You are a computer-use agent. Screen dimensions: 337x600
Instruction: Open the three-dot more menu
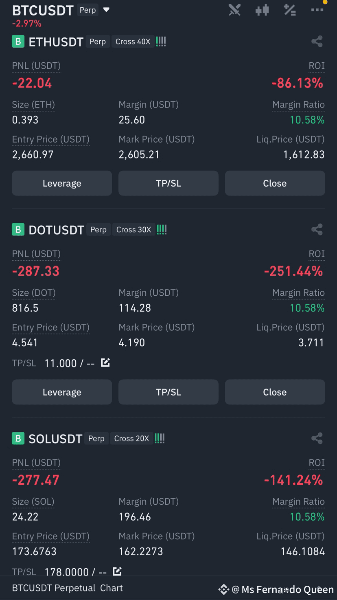coord(317,10)
